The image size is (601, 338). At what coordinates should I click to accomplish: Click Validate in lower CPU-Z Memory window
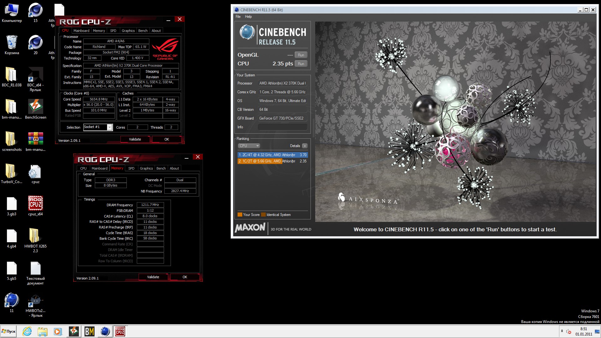[x=153, y=277]
